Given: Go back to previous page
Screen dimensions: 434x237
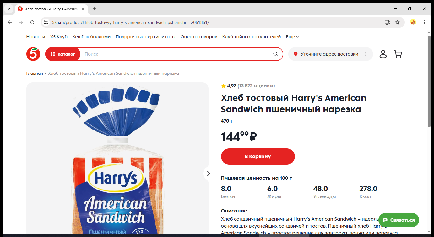Looking at the screenshot, I should coord(10,22).
